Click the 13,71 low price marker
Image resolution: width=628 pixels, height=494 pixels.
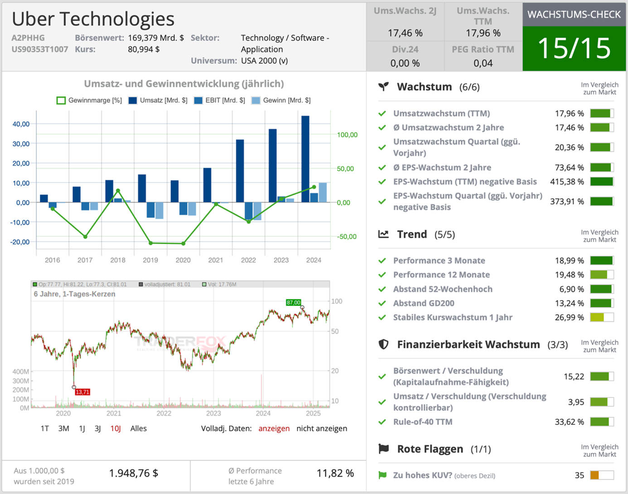tap(82, 392)
